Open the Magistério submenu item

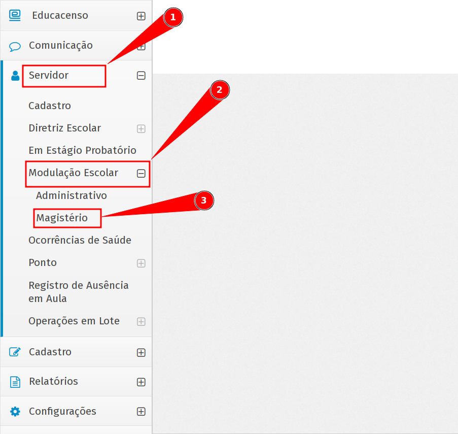[62, 218]
